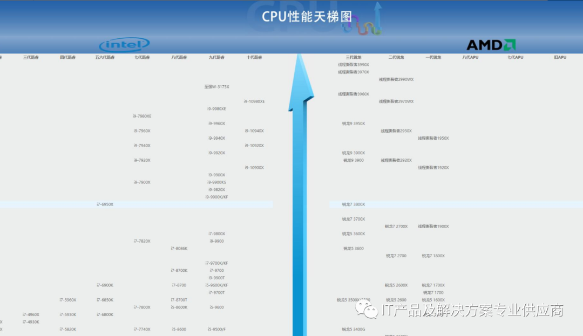
Task: Click the i7-9700K/KF entry
Action: pyautogui.click(x=217, y=263)
